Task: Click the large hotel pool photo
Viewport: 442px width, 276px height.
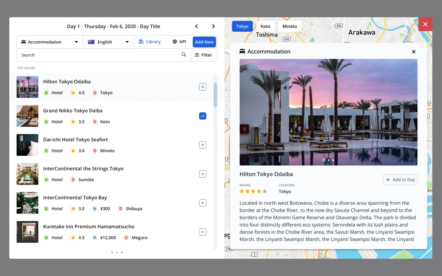Action: click(328, 112)
